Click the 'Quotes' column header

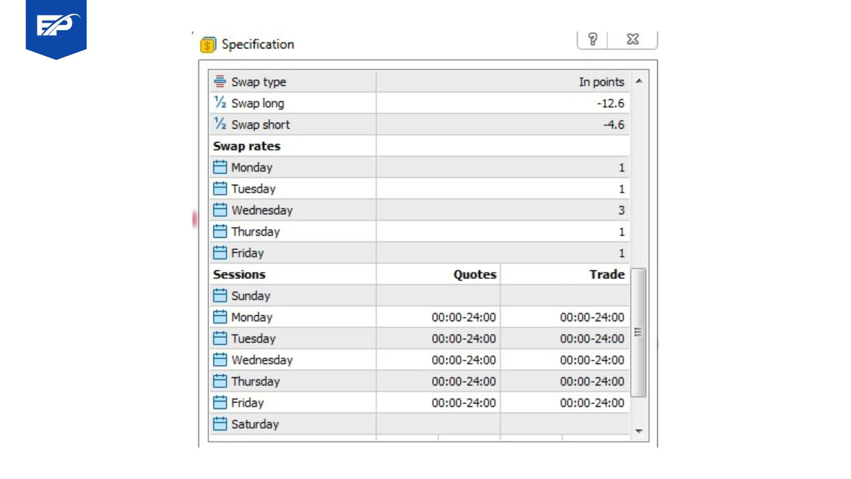(x=475, y=274)
